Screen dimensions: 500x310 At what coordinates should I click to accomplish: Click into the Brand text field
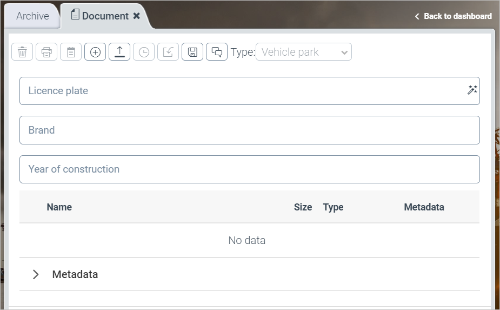click(x=249, y=130)
